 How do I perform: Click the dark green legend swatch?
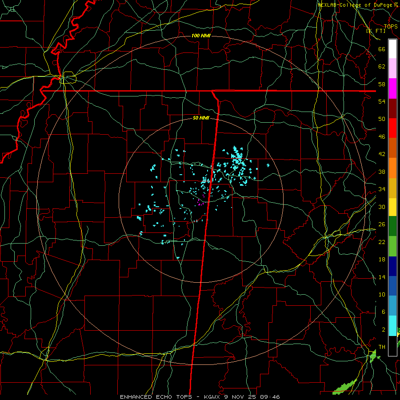(x=392, y=226)
